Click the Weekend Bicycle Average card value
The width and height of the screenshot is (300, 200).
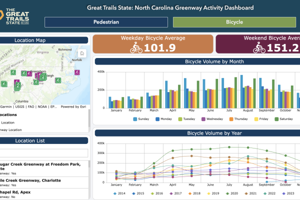pyautogui.click(x=283, y=48)
